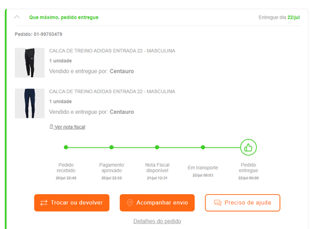Collapse the order card chevron arrow
This screenshot has width=311, height=229.
[17, 17]
